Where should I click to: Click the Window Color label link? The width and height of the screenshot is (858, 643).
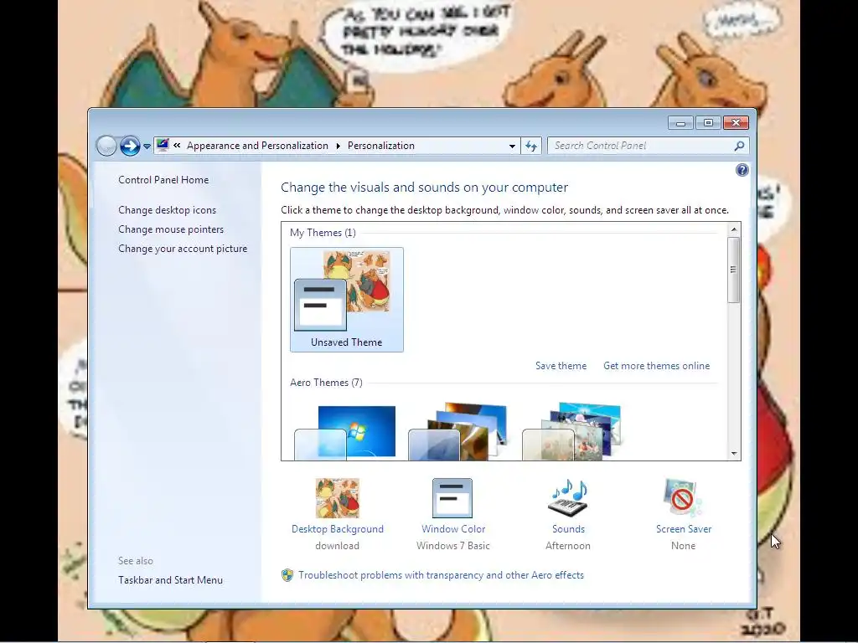click(453, 529)
